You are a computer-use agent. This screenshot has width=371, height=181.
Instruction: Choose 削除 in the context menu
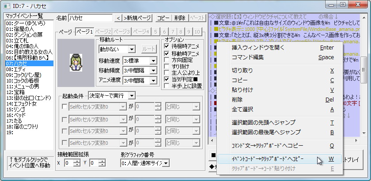click(x=280, y=100)
